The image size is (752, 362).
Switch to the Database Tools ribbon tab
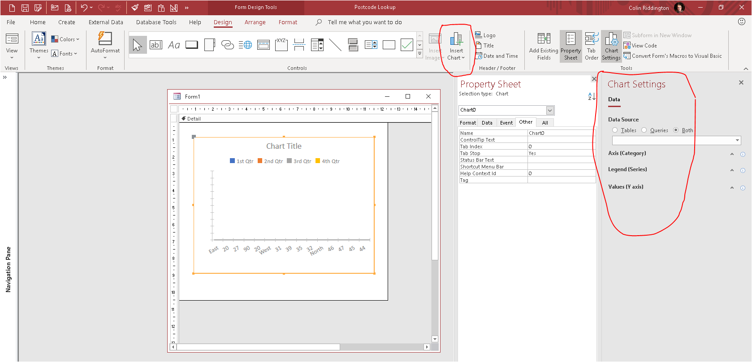pyautogui.click(x=156, y=22)
